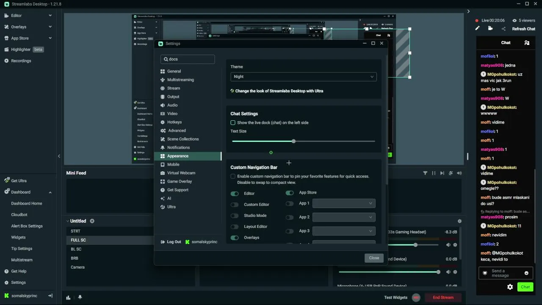Viewport: 542px width, 305px height.
Task: Adjust the chat Text Size slider
Action: 304,141
